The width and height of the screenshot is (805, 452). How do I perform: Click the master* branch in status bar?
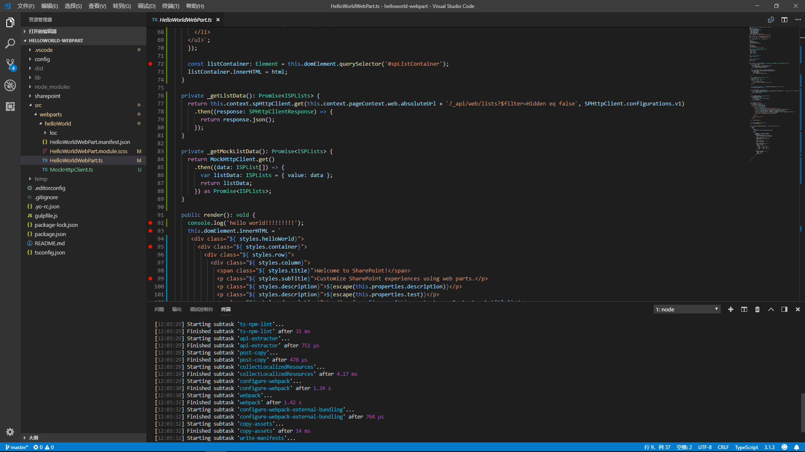click(x=17, y=447)
